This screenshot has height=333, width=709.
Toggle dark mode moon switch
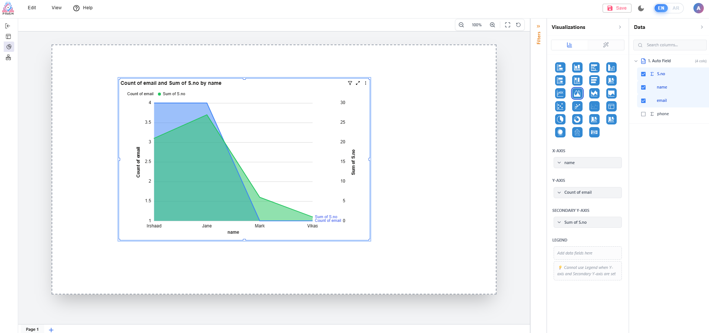click(641, 8)
